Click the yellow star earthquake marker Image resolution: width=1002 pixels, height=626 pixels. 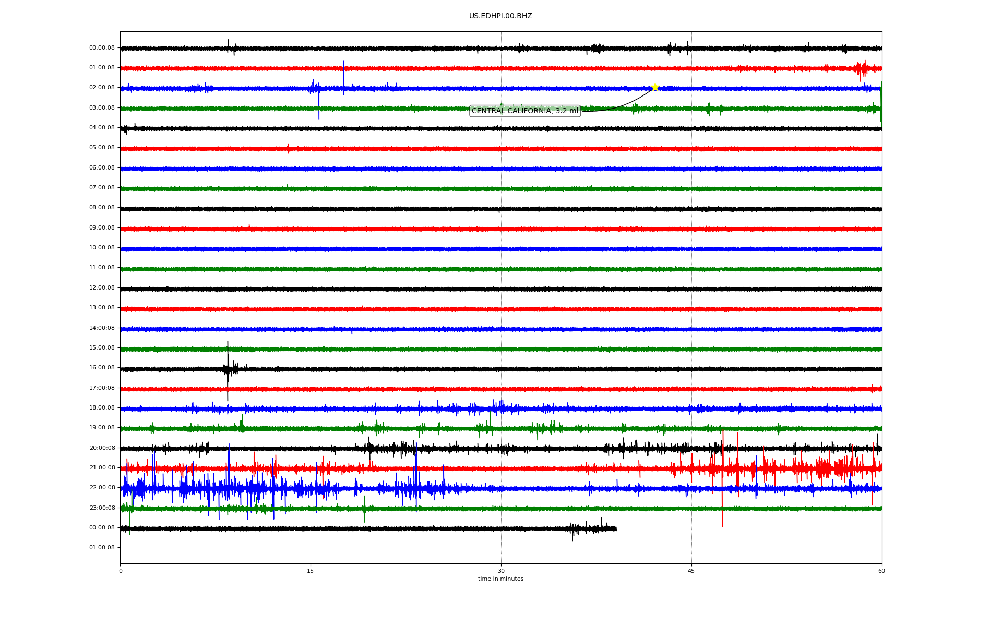click(655, 87)
